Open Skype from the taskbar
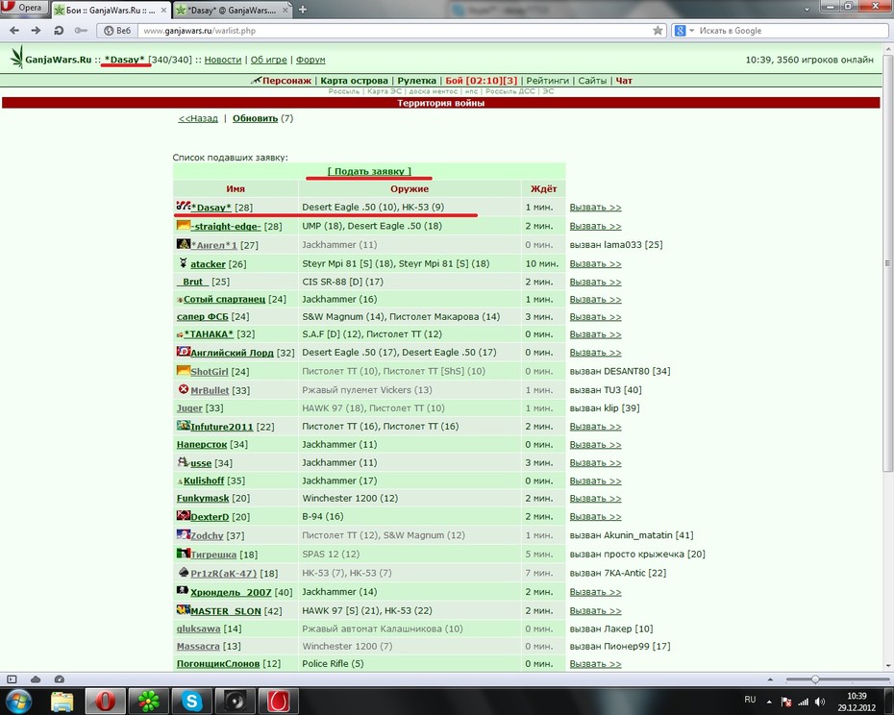The width and height of the screenshot is (894, 715). [191, 702]
